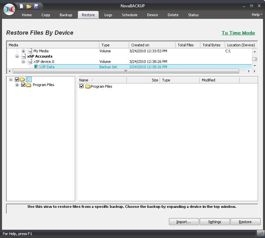The image size is (265, 238).
Task: Click the C: folder icon in tree
Action: tap(22, 79)
